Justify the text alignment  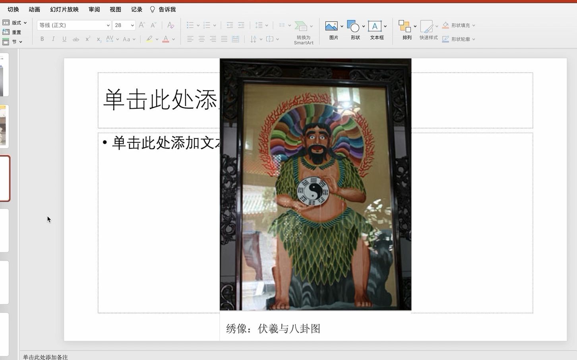(224, 39)
